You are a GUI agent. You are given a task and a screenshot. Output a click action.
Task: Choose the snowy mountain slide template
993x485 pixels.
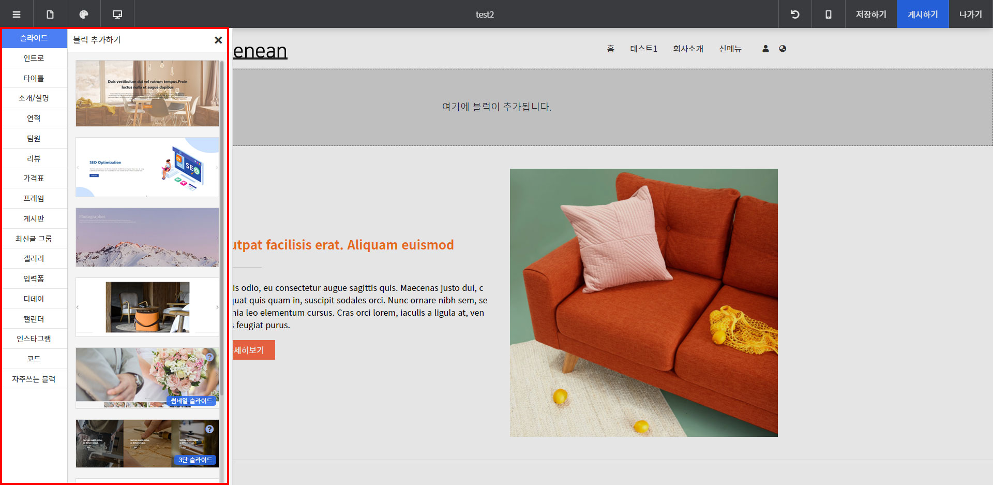tap(147, 238)
